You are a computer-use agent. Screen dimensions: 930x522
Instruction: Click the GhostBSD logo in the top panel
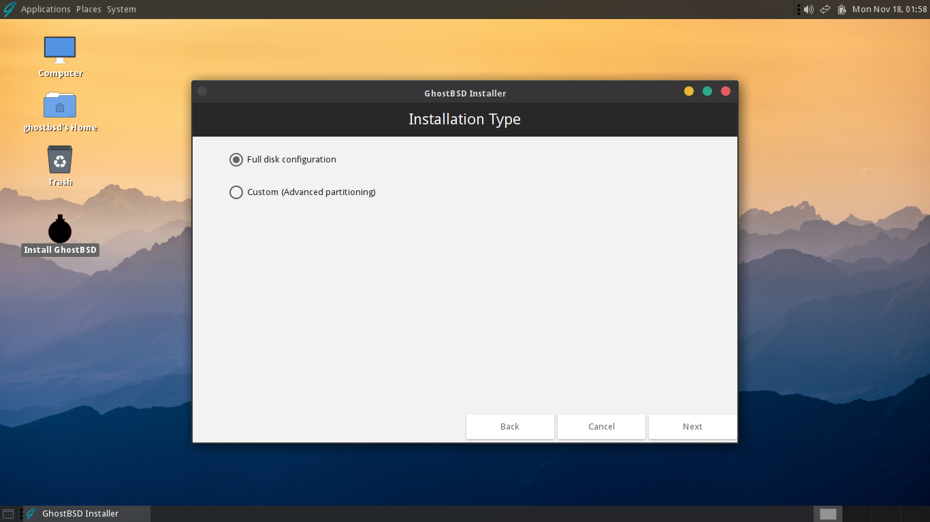(8, 9)
